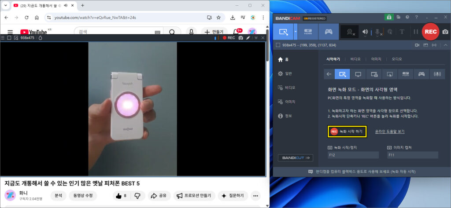Toggle the mouse cursor effect icon

click(390, 32)
